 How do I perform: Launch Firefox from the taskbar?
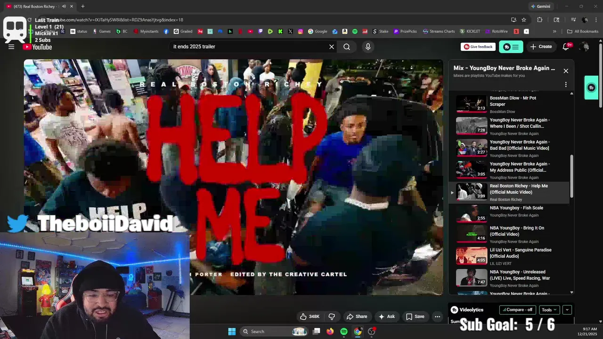pos(330,331)
